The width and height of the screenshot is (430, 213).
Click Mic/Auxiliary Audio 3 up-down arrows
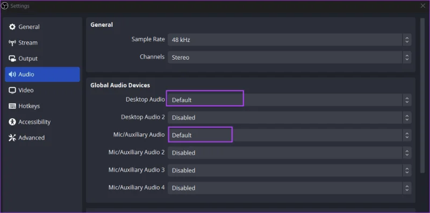click(x=407, y=170)
